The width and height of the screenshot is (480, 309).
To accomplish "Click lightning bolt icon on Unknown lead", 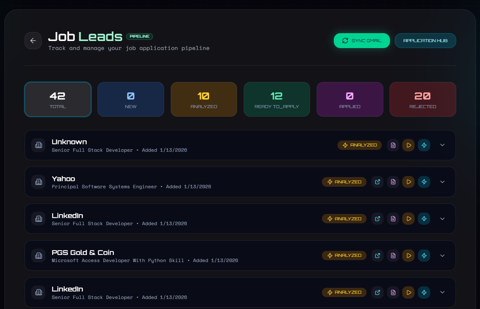I will [x=424, y=145].
